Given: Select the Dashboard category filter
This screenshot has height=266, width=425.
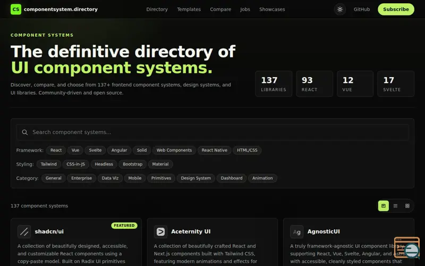Looking at the screenshot, I should point(232,178).
